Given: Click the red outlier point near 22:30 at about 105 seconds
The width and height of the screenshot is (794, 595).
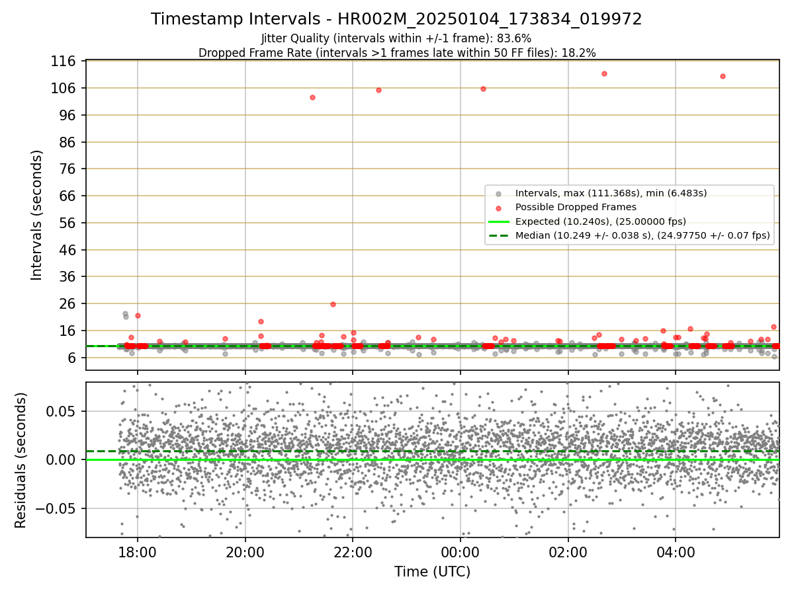Looking at the screenshot, I should (378, 90).
